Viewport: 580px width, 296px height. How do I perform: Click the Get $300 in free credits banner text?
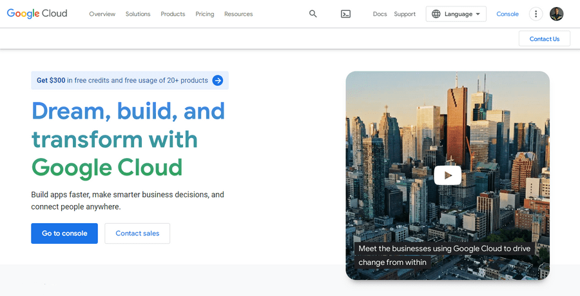pos(122,81)
